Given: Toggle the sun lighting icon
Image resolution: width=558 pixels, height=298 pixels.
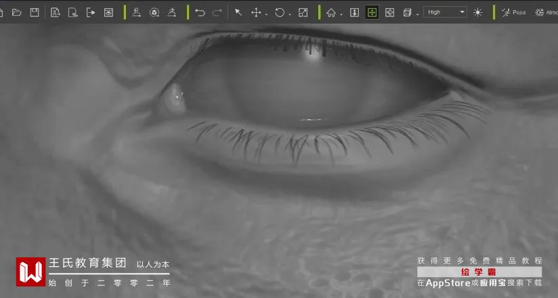Looking at the screenshot, I should 477,13.
